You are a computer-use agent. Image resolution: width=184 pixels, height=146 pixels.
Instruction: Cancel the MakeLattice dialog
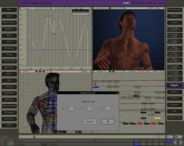pyautogui.click(x=90, y=121)
